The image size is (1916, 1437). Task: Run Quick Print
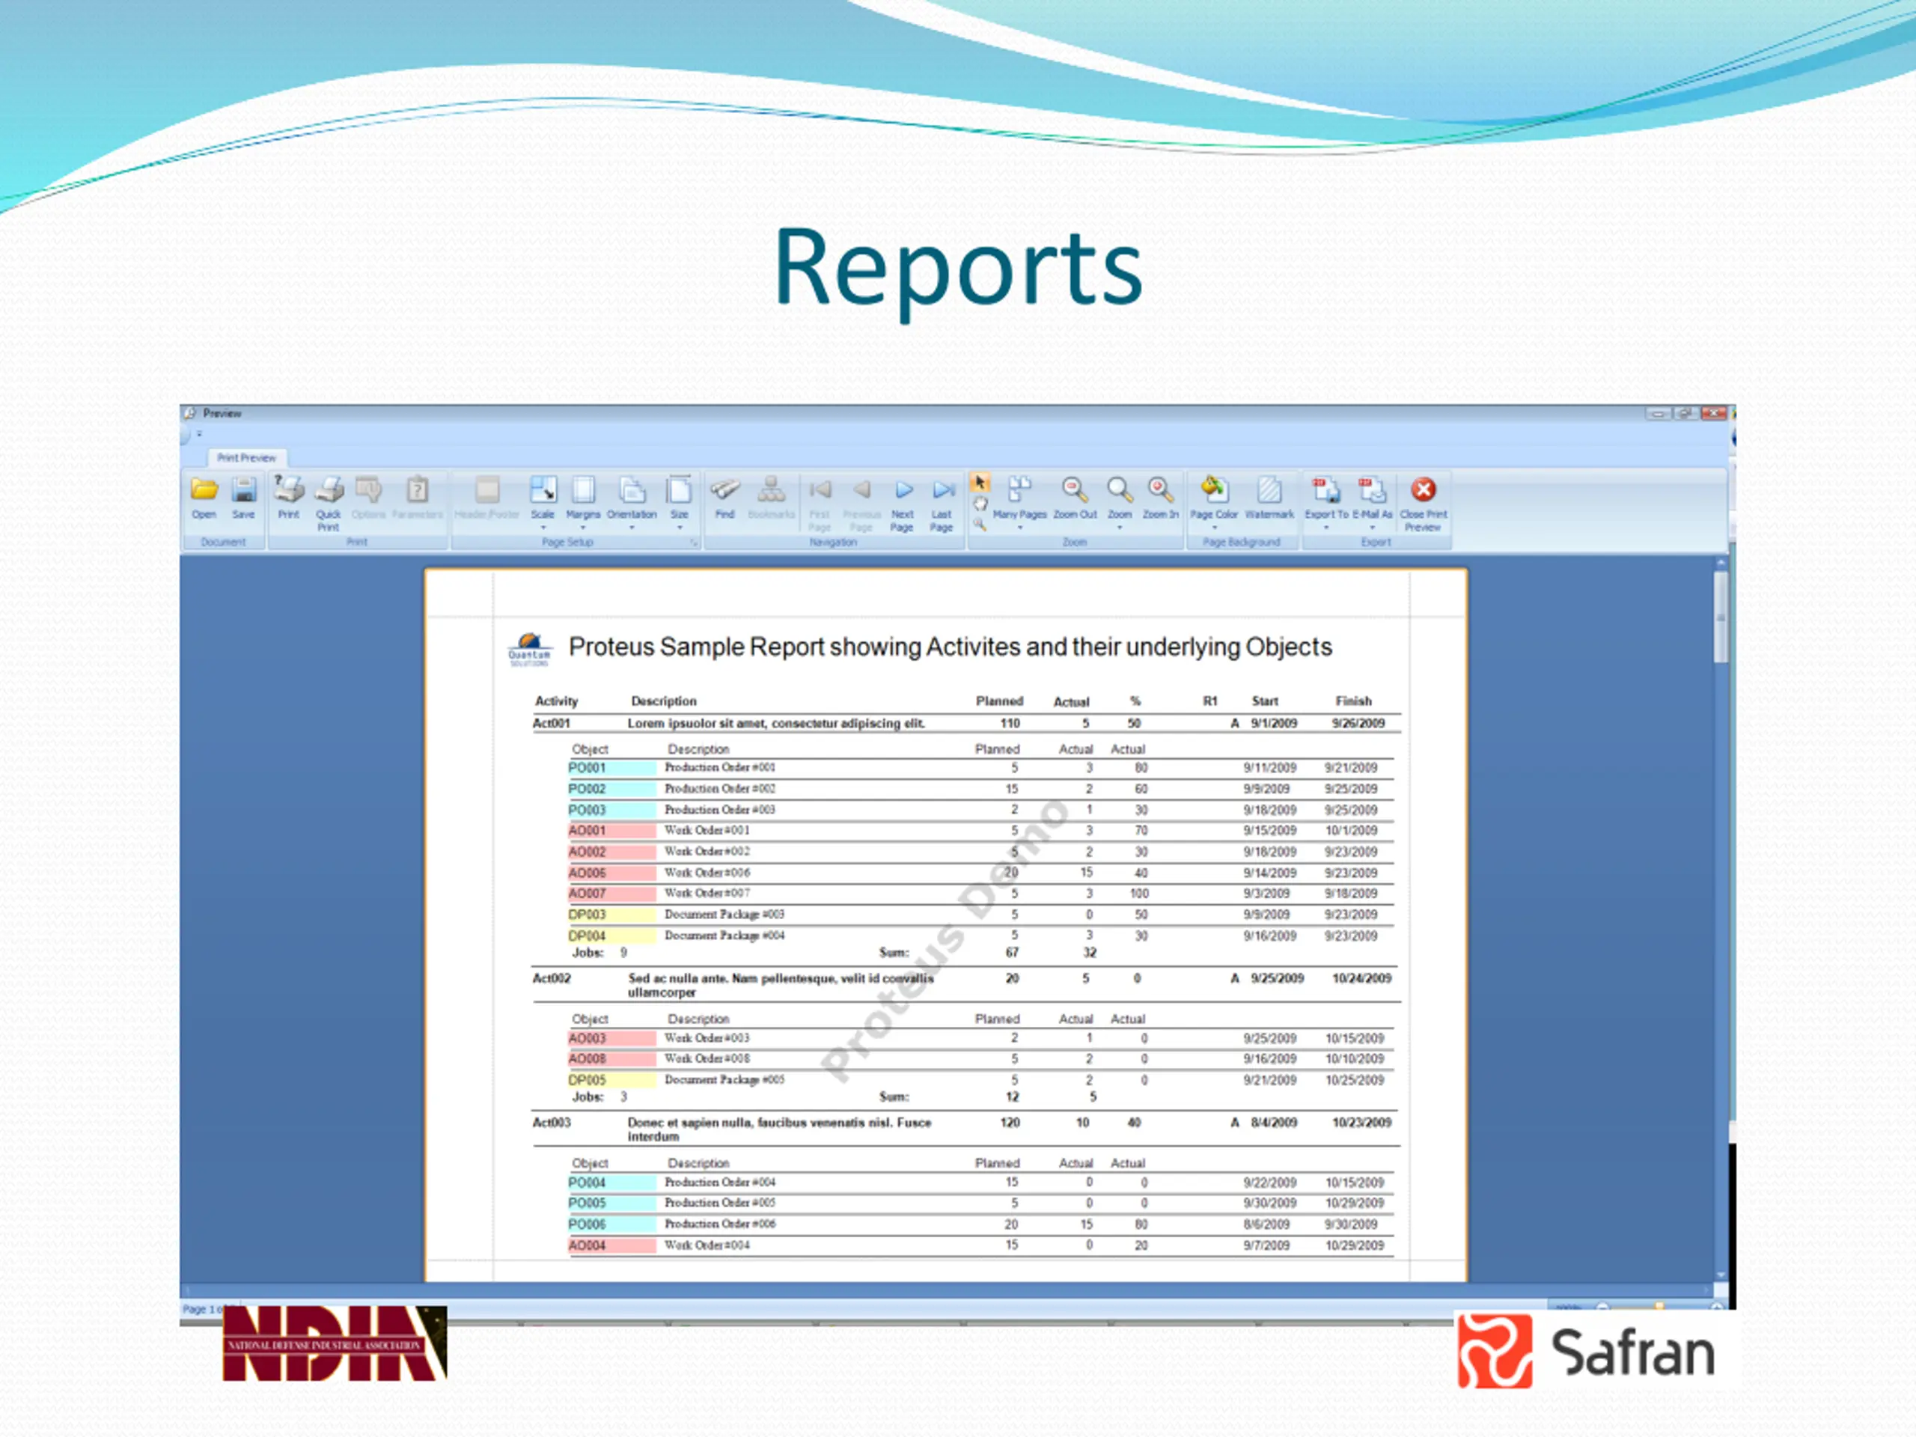(329, 503)
